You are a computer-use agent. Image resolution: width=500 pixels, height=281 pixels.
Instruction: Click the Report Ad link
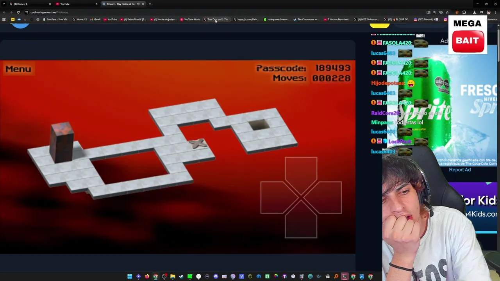(460, 170)
